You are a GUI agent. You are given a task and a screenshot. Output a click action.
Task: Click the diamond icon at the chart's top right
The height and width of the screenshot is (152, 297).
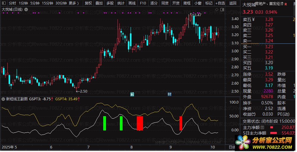pos(217,9)
